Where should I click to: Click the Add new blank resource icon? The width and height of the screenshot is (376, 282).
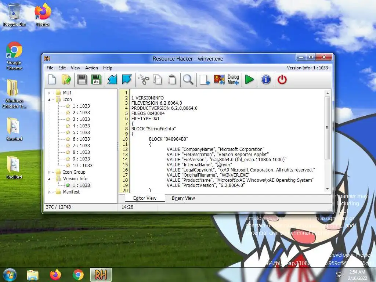point(205,80)
